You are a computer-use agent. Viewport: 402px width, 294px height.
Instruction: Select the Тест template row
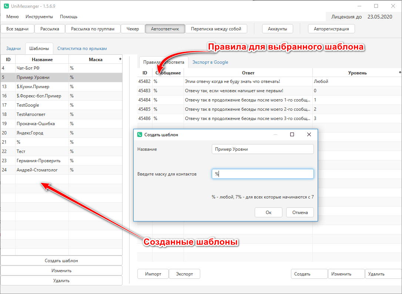61,151
